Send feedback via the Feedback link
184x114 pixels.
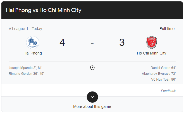tap(168, 91)
